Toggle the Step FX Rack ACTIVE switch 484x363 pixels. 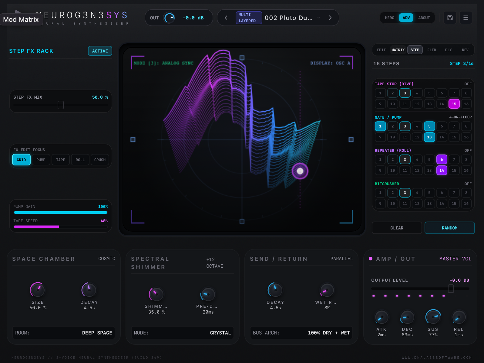(x=100, y=51)
